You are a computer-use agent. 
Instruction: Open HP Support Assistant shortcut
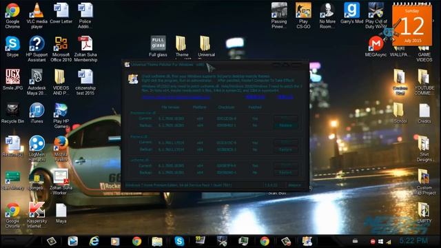37,49
